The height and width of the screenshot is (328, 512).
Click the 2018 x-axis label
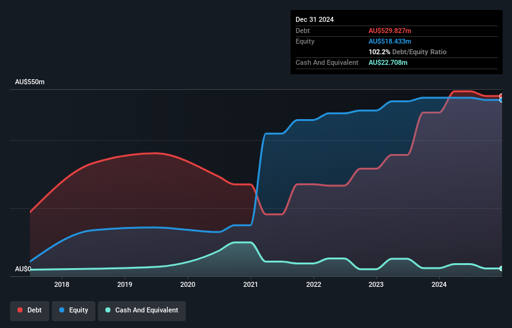[x=62, y=284]
